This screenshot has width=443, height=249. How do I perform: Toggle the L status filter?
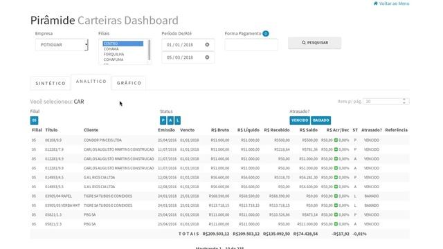pyautogui.click(x=177, y=120)
